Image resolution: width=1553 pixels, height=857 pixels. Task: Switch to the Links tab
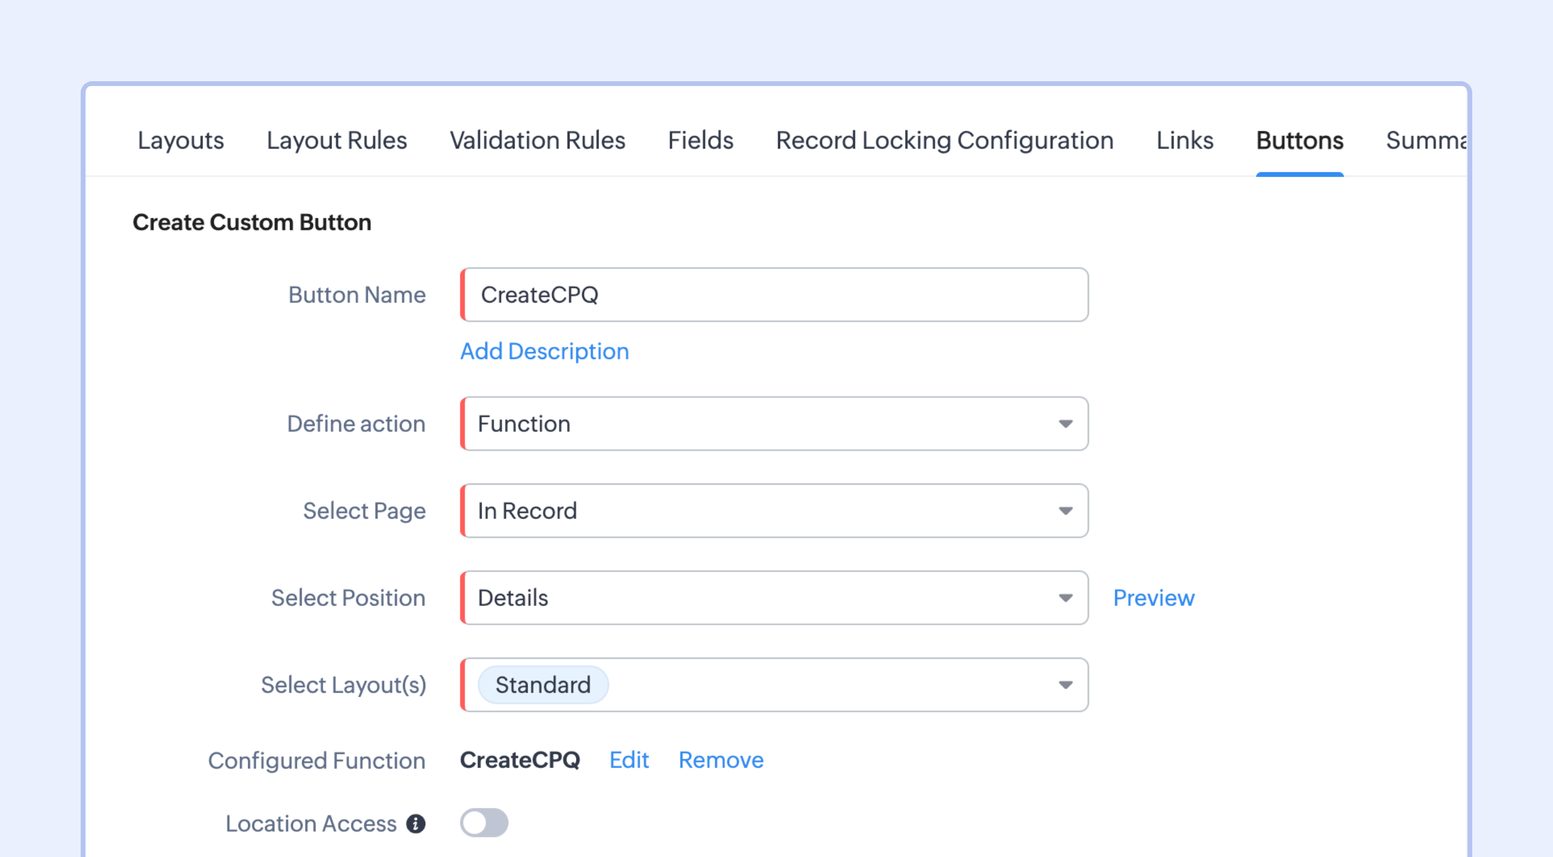tap(1184, 141)
